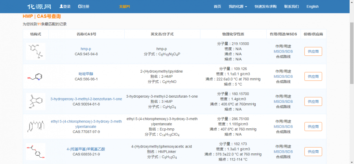Viewport: 354px width, 164px height.
Task: Open 吡啶甲醇 structure image
Action: coord(36,77)
